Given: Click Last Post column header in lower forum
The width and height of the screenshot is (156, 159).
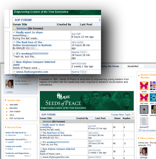Looking at the screenshot, I should [x=101, y=118].
